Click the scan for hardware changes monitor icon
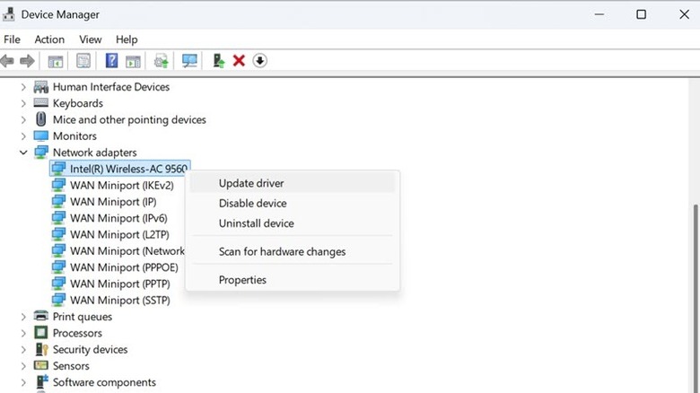This screenshot has height=393, width=700. (189, 61)
